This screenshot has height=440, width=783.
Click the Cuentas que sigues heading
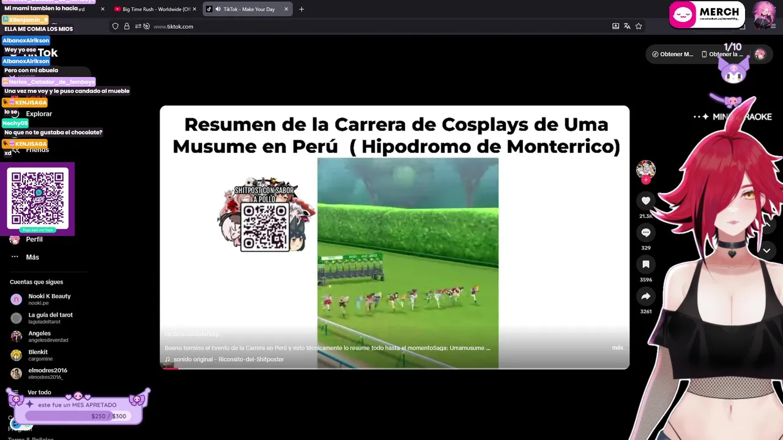click(36, 282)
